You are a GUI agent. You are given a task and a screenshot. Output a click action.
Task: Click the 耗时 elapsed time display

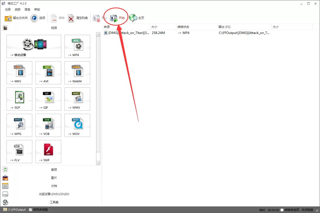[269, 210]
